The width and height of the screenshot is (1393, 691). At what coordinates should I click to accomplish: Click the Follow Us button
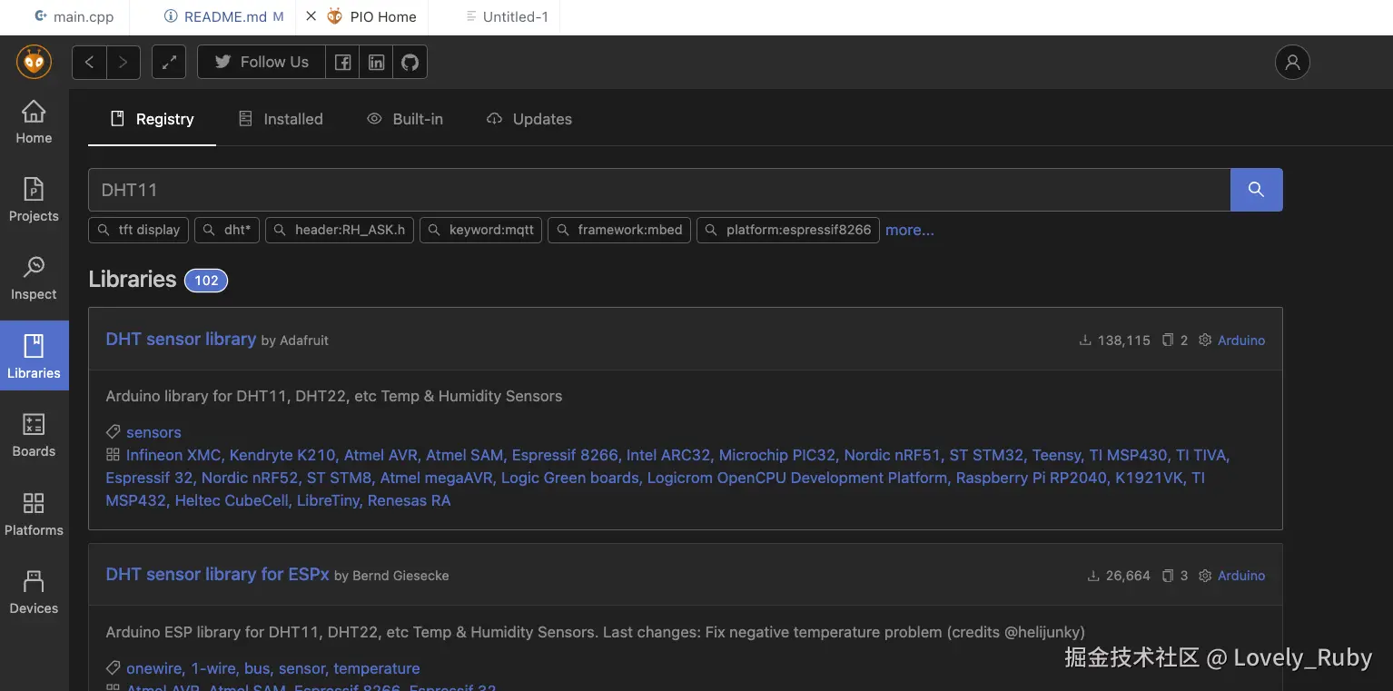(262, 62)
